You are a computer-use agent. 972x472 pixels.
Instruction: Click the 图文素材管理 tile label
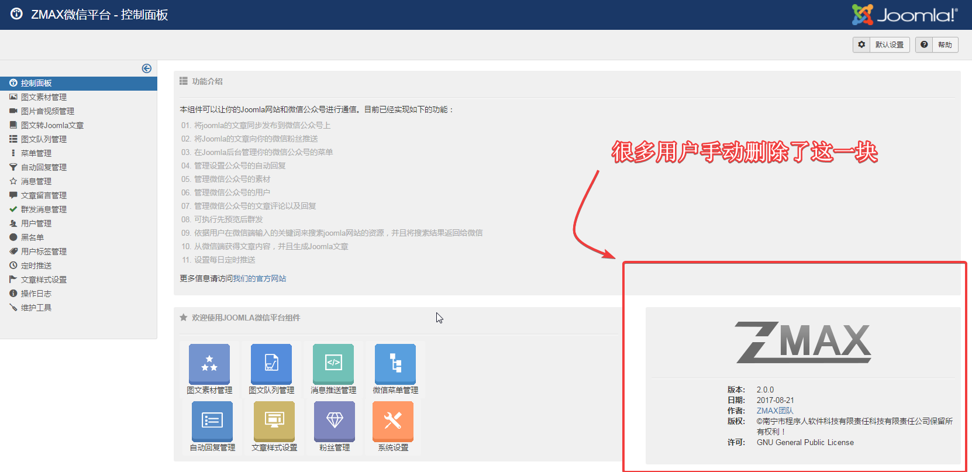click(209, 390)
